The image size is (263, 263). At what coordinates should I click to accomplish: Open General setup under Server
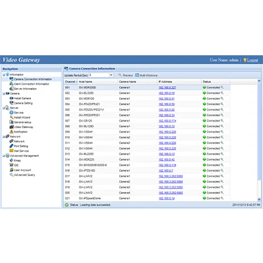pyautogui.click(x=22, y=122)
